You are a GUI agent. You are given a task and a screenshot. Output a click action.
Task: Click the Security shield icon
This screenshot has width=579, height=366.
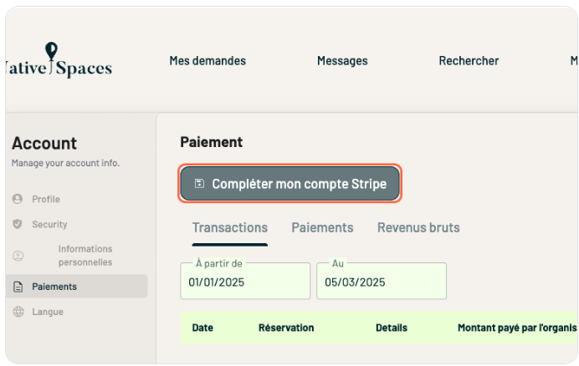(18, 225)
